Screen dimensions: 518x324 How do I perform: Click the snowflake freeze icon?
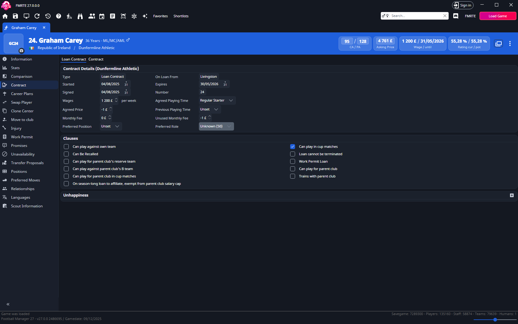(134, 16)
